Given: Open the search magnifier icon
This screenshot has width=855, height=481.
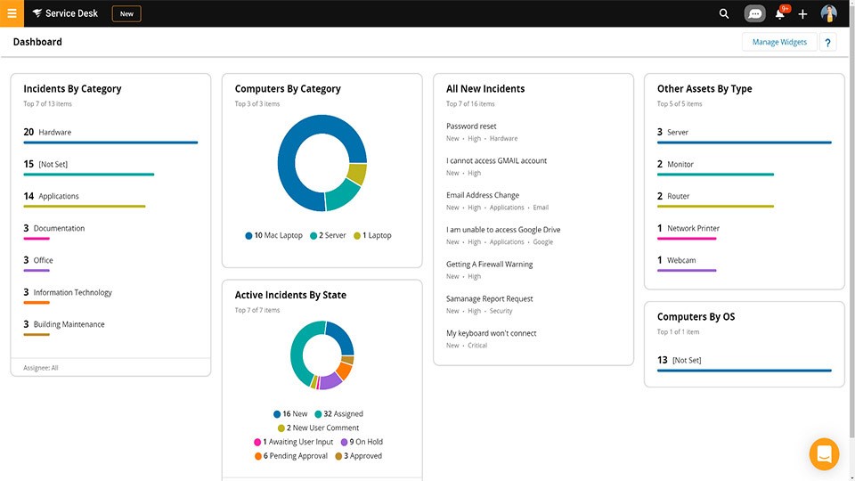Looking at the screenshot, I should (x=724, y=13).
